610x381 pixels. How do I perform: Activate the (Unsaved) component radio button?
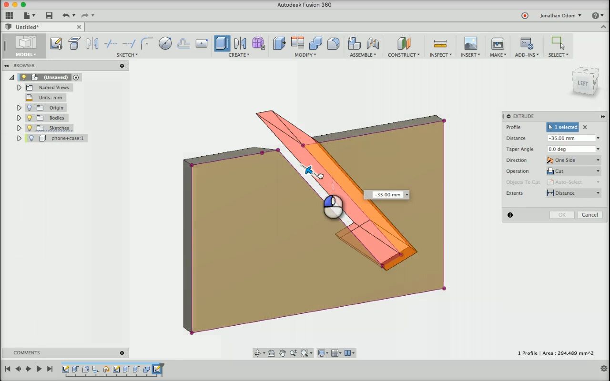[x=76, y=77]
